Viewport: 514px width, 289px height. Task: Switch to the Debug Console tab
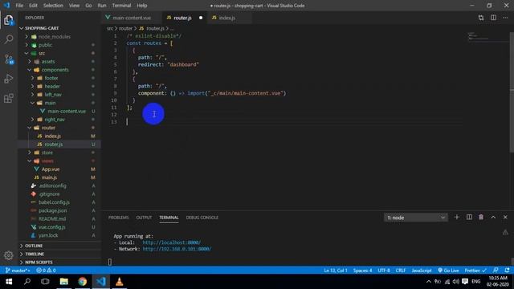(x=202, y=218)
